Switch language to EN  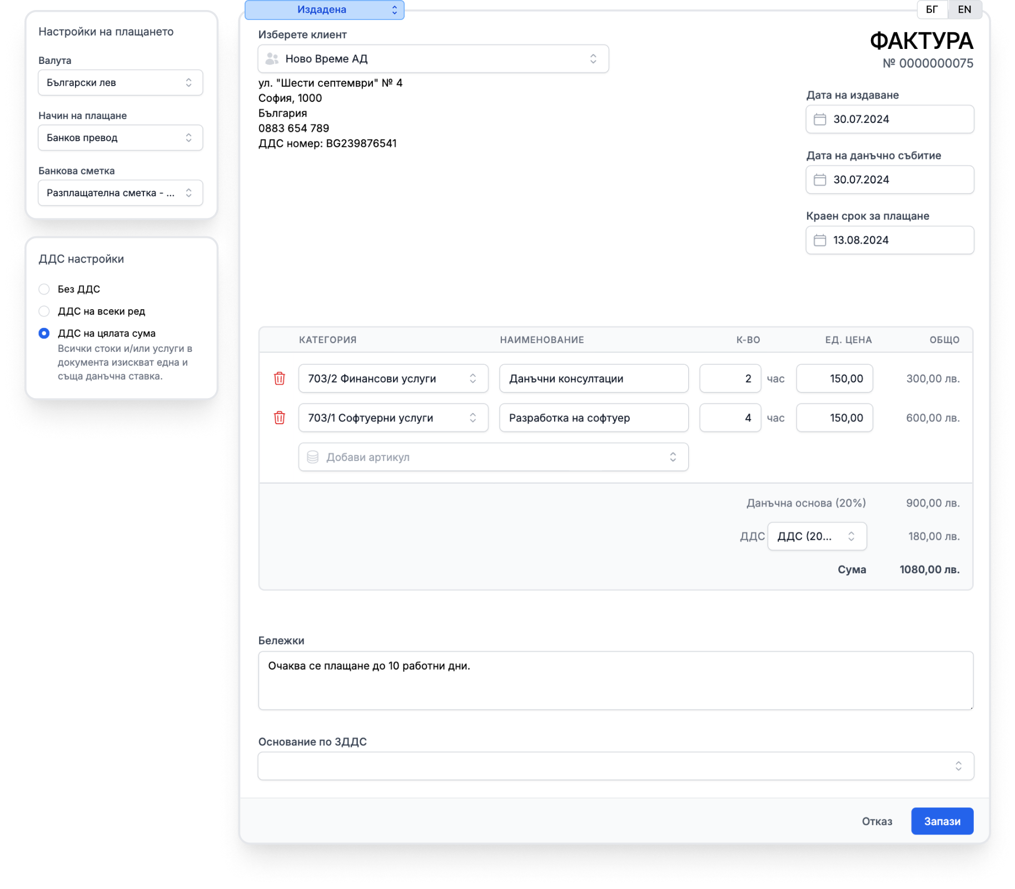[965, 9]
